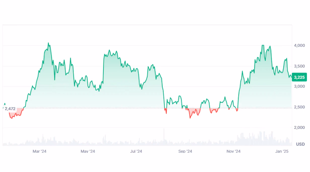Click the Sep '24 date label

pos(185,151)
